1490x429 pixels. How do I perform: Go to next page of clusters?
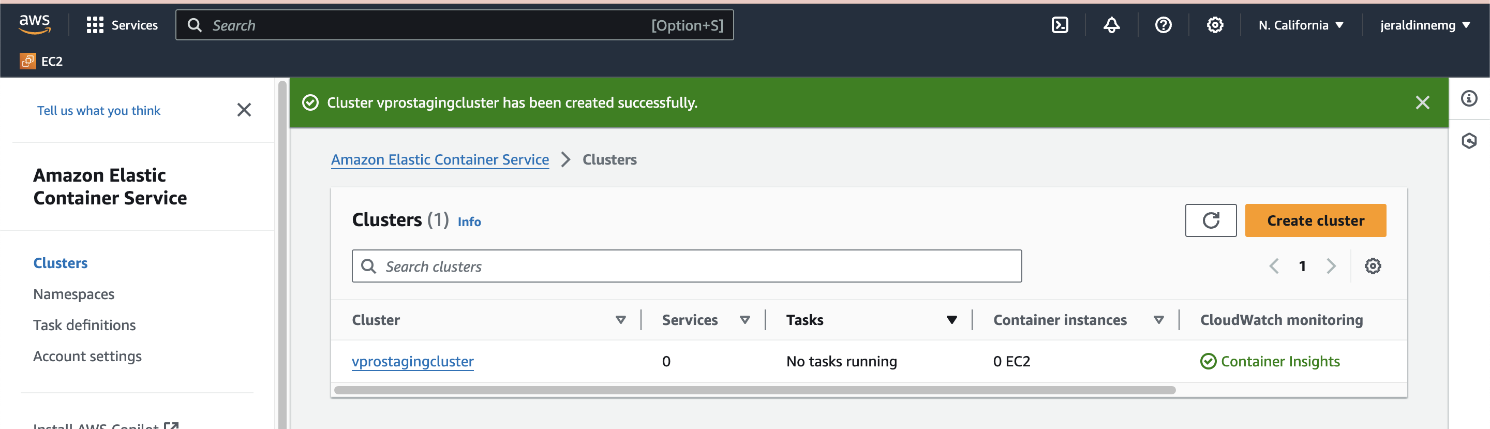coord(1331,267)
